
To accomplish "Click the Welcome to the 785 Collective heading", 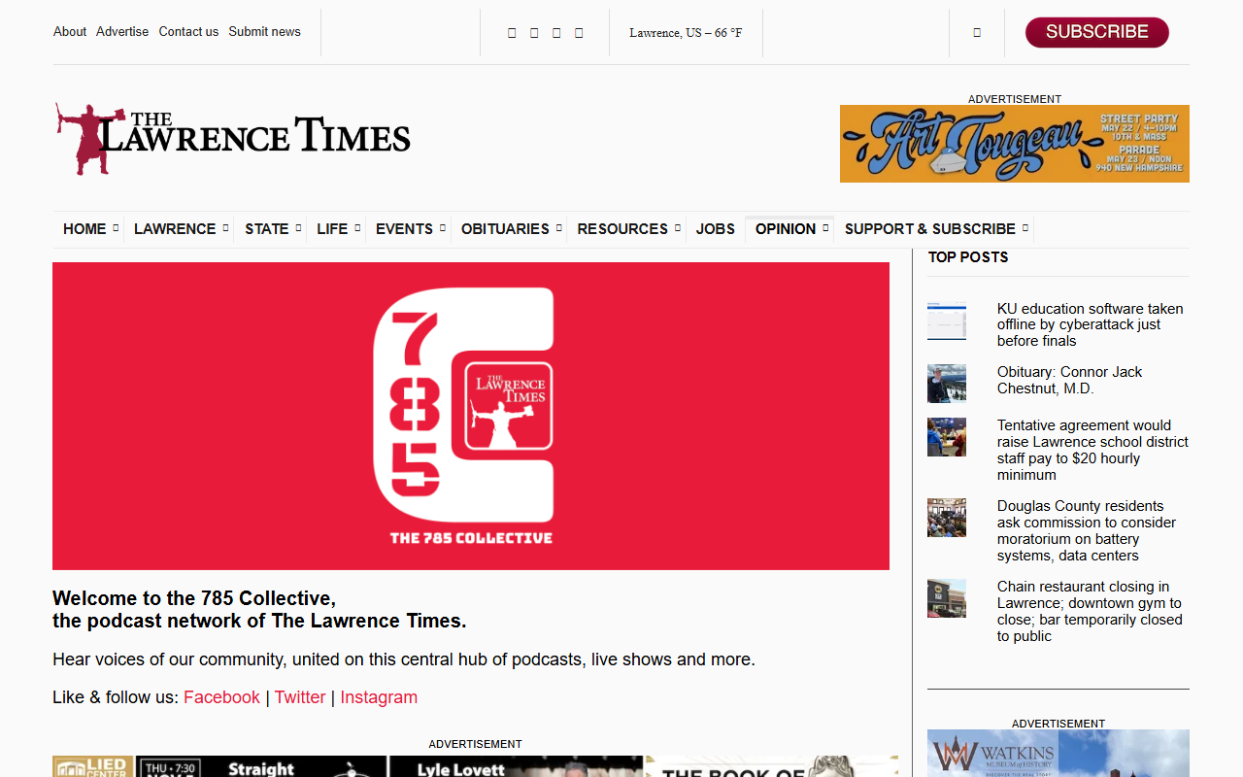I will (259, 610).
